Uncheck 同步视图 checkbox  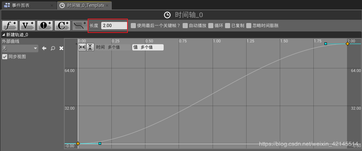tap(5, 57)
